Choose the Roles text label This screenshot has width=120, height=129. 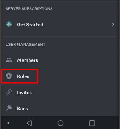(23, 76)
